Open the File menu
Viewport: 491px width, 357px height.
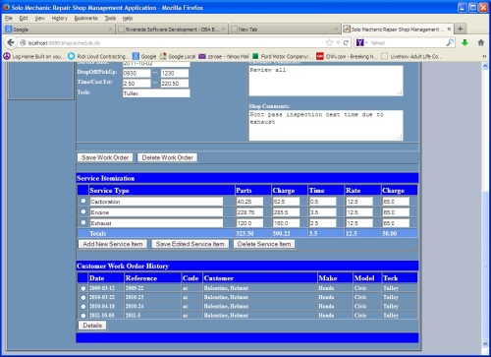(9, 18)
